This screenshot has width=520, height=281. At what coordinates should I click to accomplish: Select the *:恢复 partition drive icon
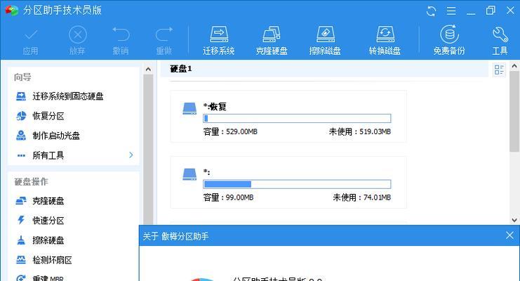pyautogui.click(x=189, y=108)
